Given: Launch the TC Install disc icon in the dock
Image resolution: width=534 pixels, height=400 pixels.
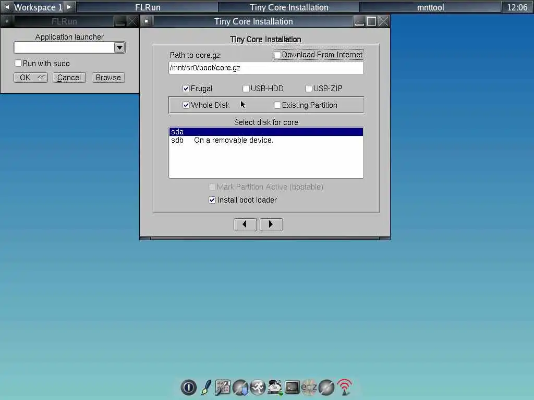Looking at the screenshot, I should (326, 387).
